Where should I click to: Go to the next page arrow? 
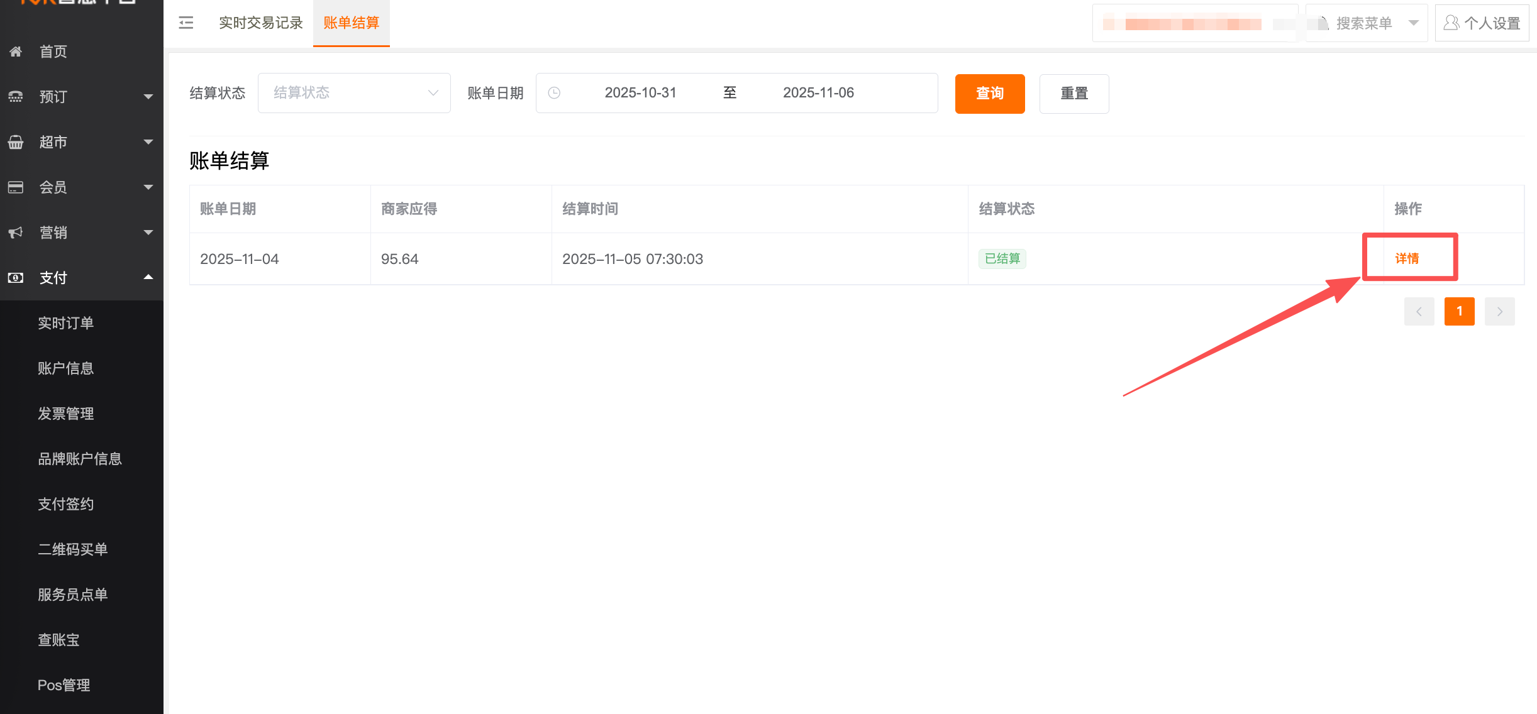1499,311
